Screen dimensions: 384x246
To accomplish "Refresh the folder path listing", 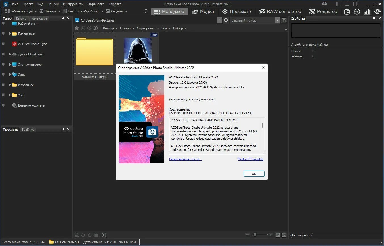I will tap(226, 20).
